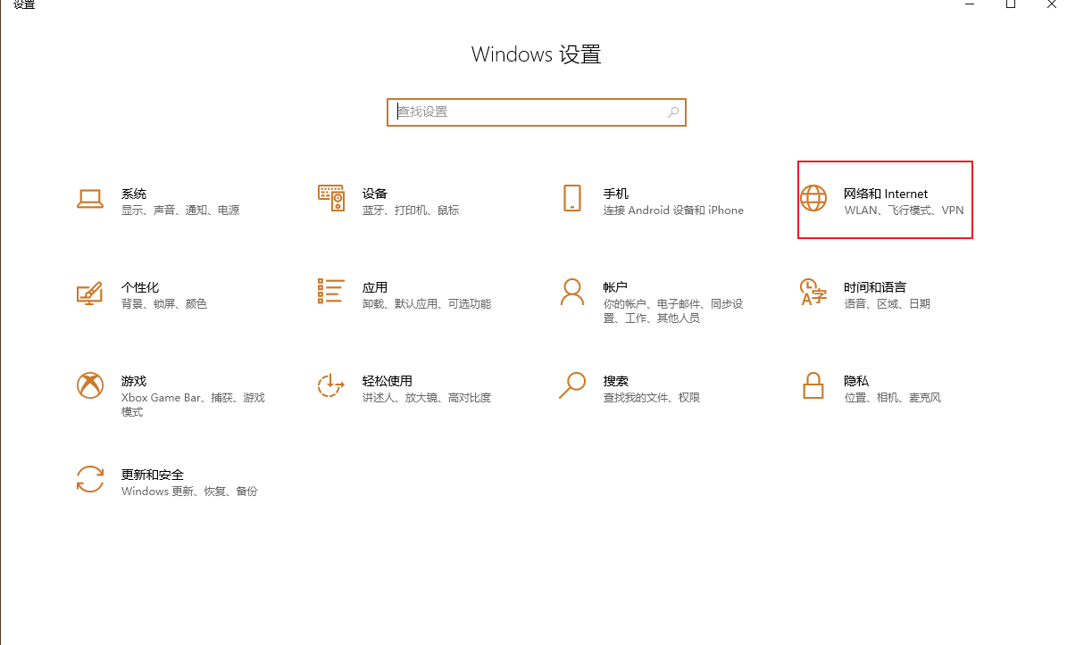Screen dimensions: 1067x645
Task: Open 设备 via the keyboard and speaker icon
Action: pyautogui.click(x=331, y=198)
